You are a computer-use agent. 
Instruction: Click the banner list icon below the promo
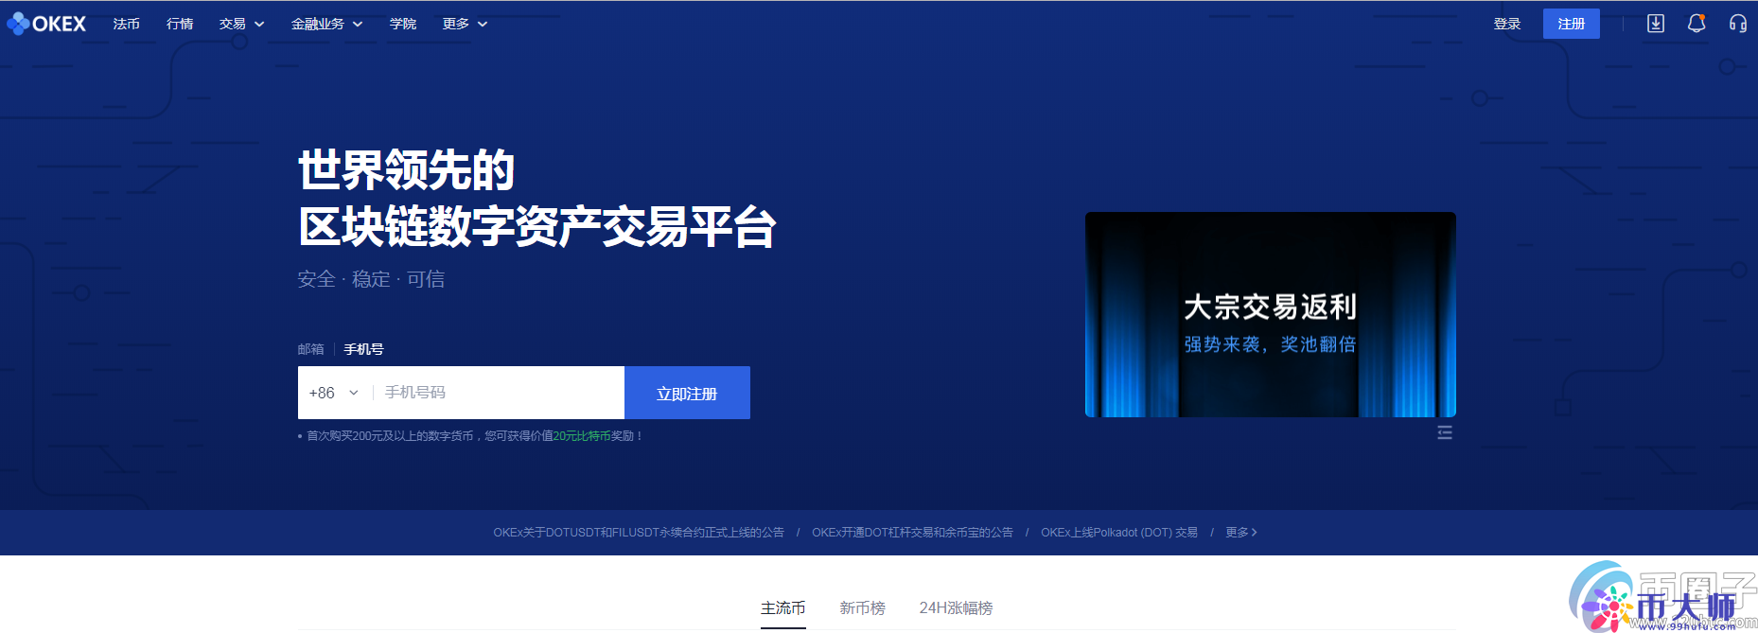1444,432
